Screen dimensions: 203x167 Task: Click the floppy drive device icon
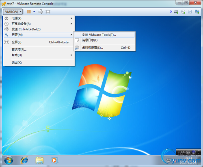[190, 12]
